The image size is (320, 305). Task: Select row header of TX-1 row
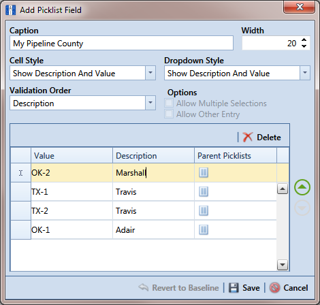20,192
